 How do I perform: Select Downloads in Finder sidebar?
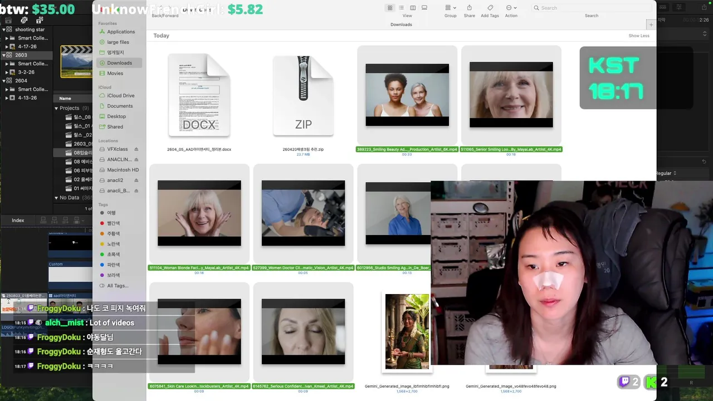[119, 63]
